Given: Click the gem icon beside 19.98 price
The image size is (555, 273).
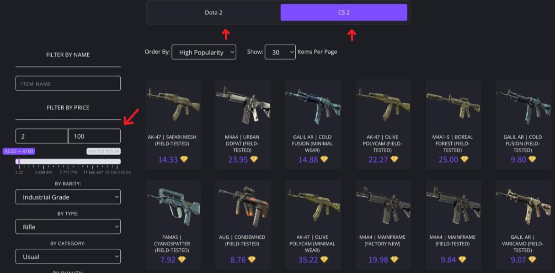Looking at the screenshot, I should point(395,260).
